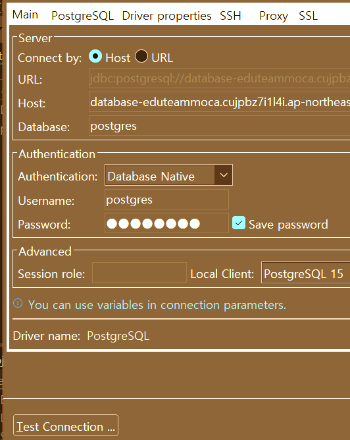Click the Driver name PostgreSQL text
Viewport: 350px width, 440px height.
pyautogui.click(x=118, y=336)
